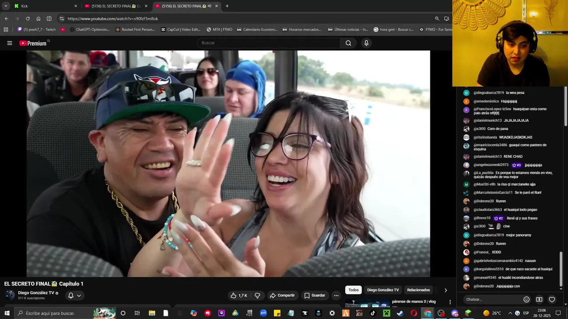Open Zoom app on taskbar

[x=263, y=313]
